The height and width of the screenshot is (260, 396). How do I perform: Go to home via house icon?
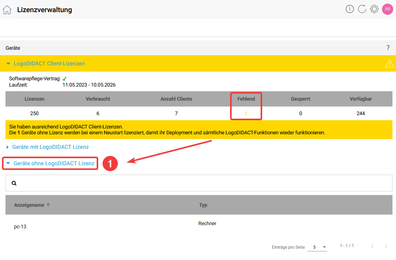tap(7, 10)
